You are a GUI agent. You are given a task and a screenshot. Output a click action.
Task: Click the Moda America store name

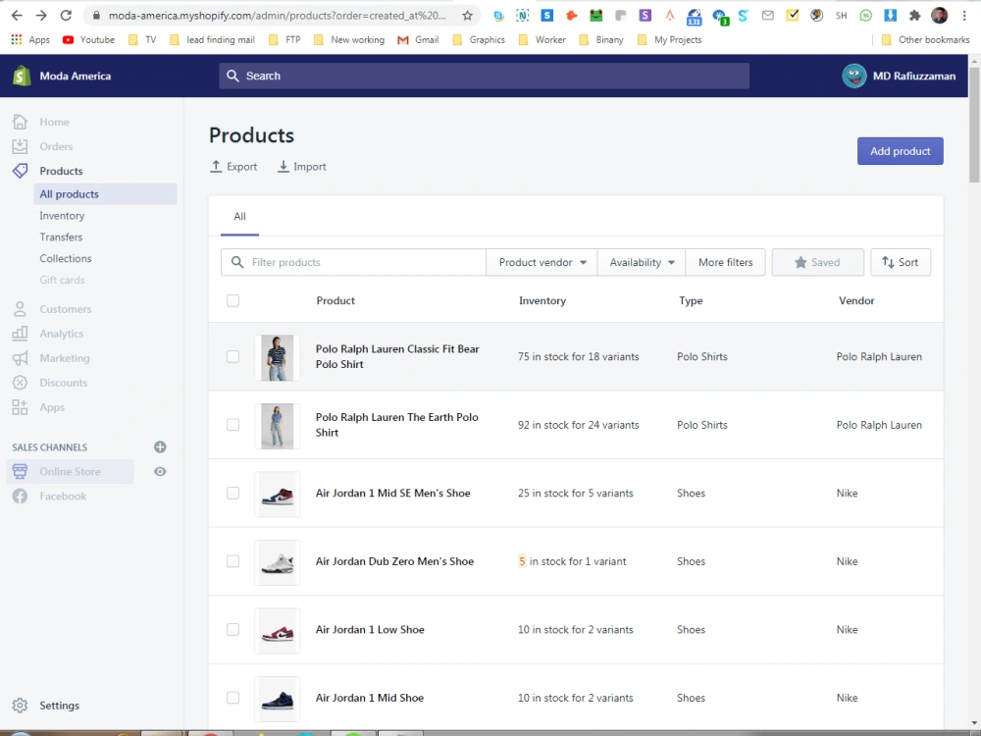[76, 76]
